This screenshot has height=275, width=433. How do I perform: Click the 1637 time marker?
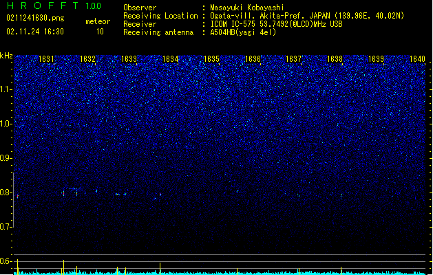[x=293, y=59]
